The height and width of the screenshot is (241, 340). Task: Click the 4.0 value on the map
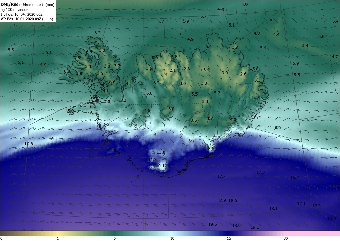[x=233, y=119]
